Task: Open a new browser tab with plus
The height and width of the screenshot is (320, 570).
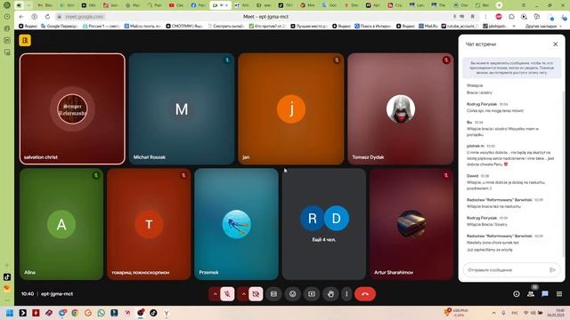Action: point(499,5)
